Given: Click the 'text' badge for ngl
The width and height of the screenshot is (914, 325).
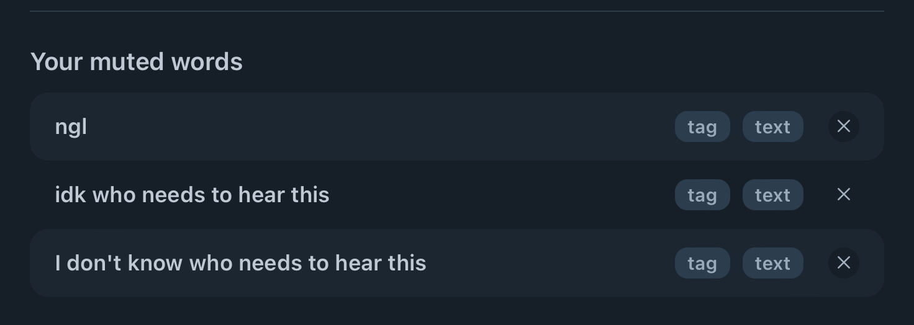Looking at the screenshot, I should (x=772, y=127).
